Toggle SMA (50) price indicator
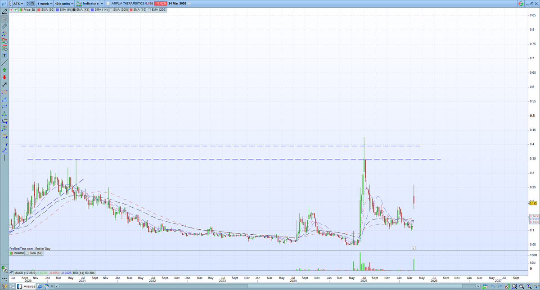 click(x=45, y=9)
